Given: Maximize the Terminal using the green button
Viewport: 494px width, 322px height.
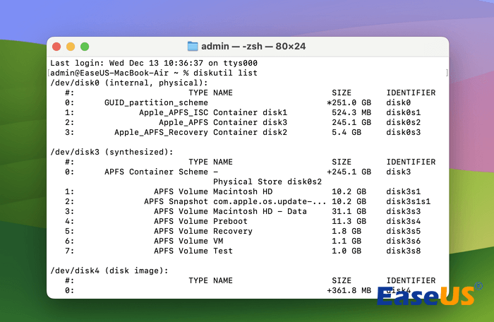Looking at the screenshot, I should (x=85, y=46).
